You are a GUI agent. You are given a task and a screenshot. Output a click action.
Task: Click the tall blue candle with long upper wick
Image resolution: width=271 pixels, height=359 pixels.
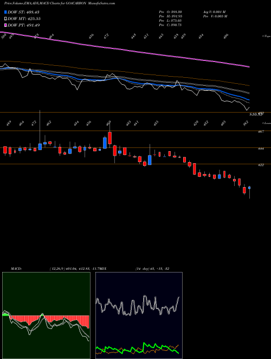40,146
